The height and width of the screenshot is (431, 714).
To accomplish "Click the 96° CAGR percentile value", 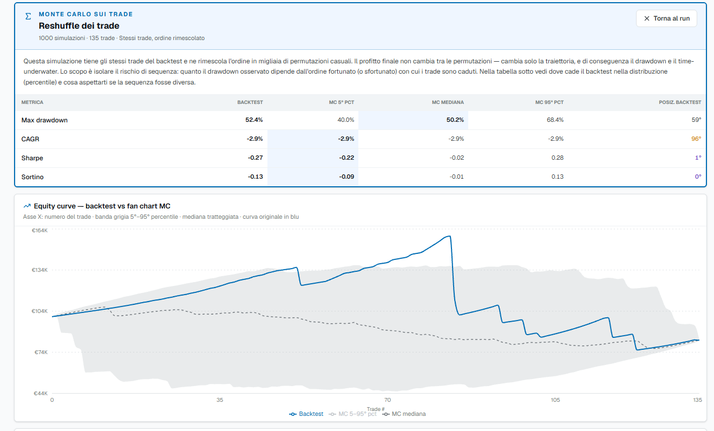I will 696,139.
